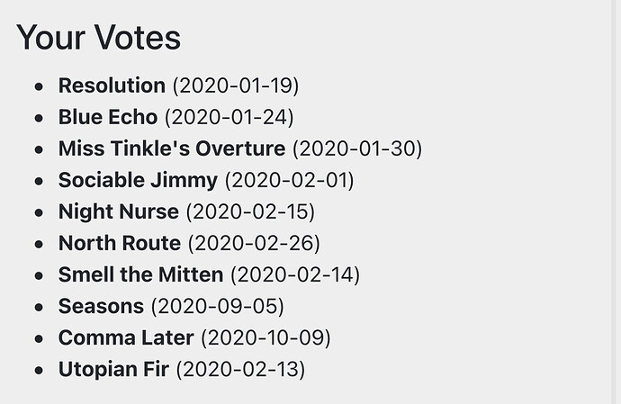This screenshot has width=621, height=404.
Task: Click the 2020-01-30 date text
Action: [357, 148]
